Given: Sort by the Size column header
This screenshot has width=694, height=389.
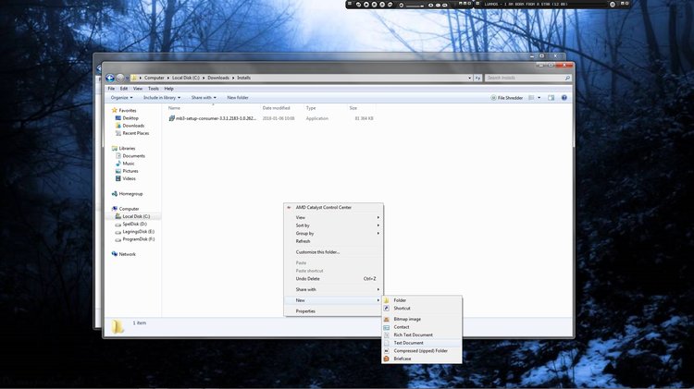Looking at the screenshot, I should tap(353, 108).
